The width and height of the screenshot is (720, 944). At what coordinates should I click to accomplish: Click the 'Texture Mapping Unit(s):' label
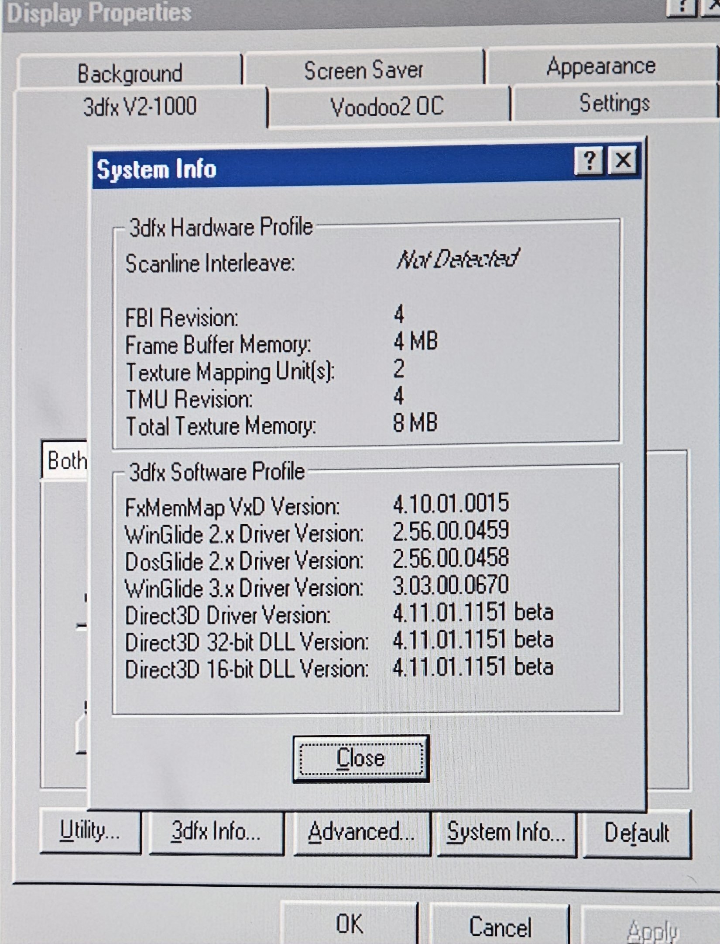click(x=230, y=372)
